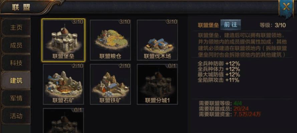Open the 活动 events tab
This screenshot has width=297, height=133.
coord(16,116)
